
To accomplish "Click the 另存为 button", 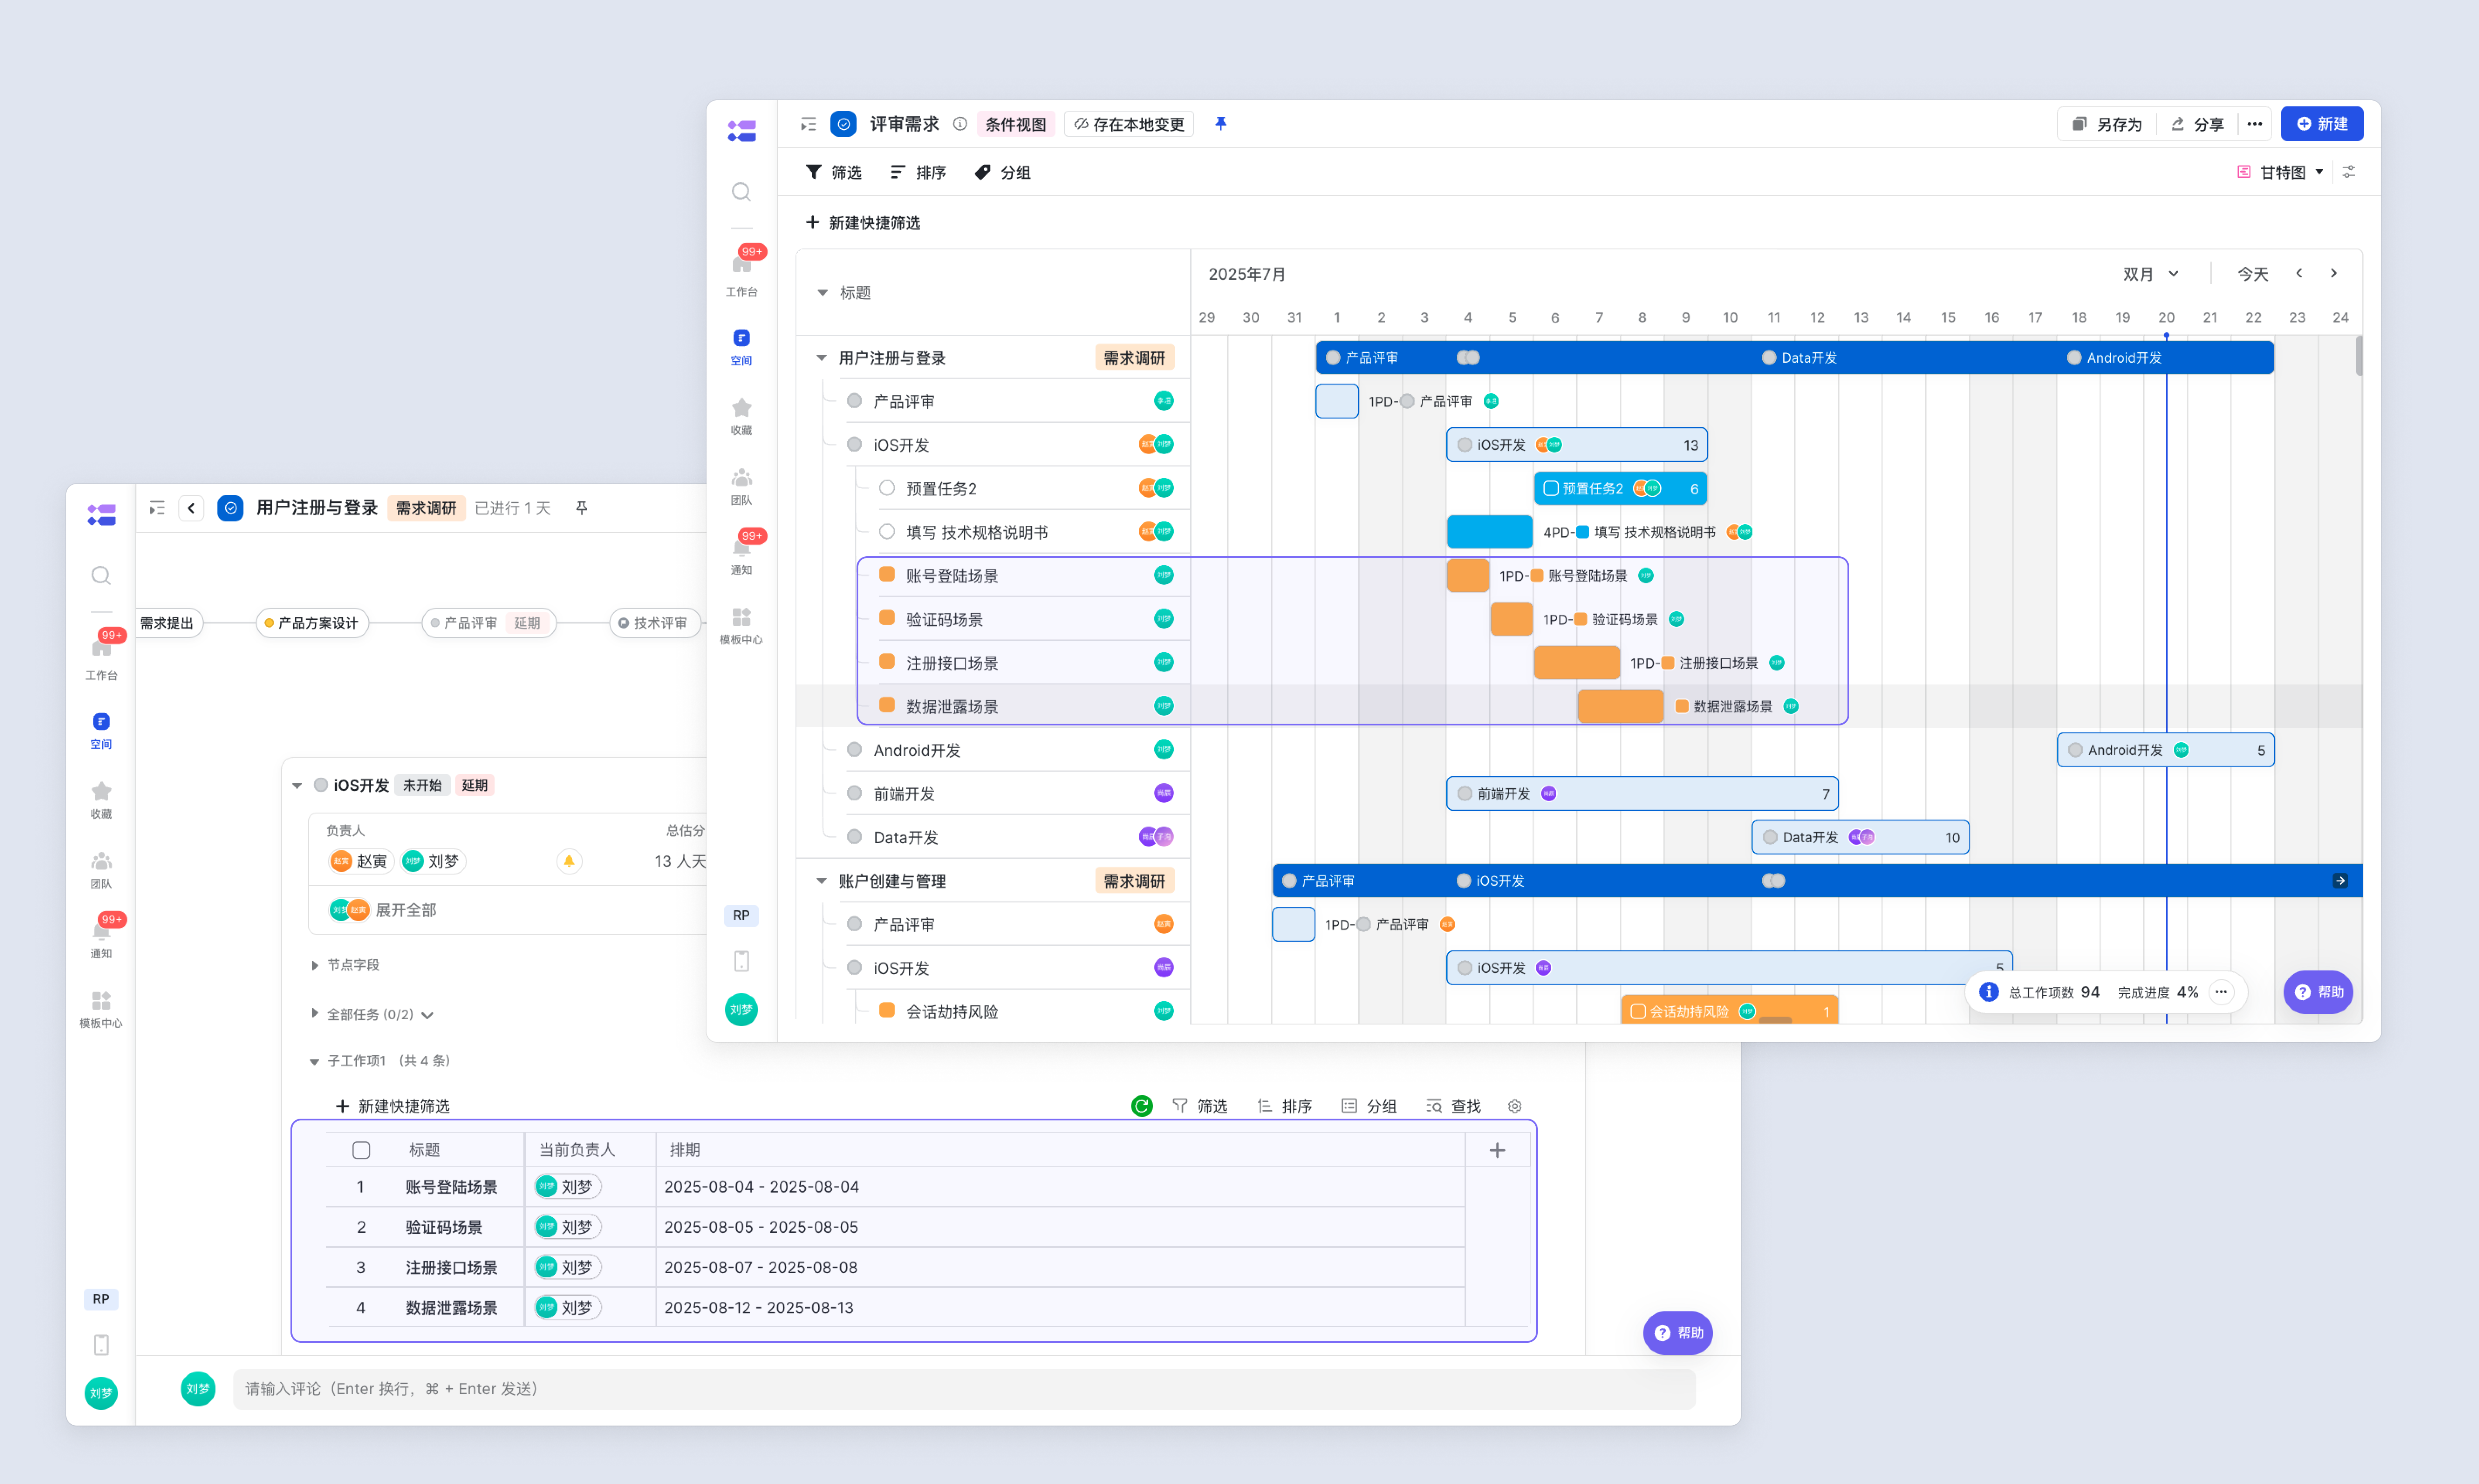I will coord(2107,124).
